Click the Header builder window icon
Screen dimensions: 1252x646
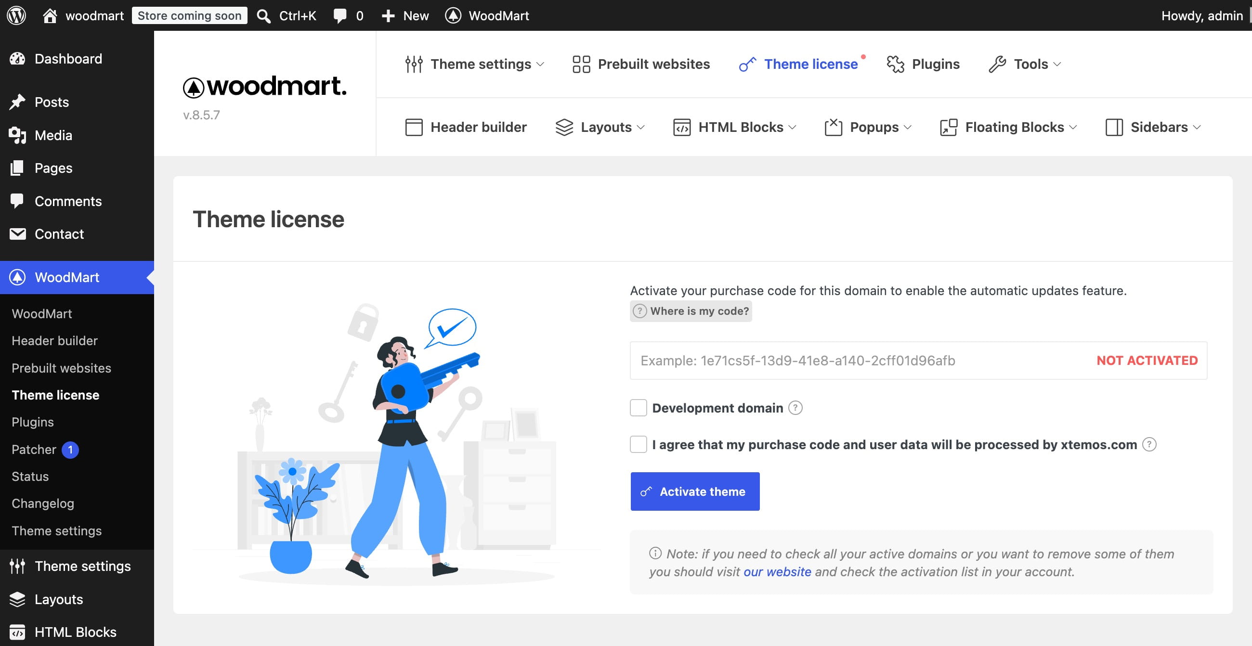click(414, 127)
